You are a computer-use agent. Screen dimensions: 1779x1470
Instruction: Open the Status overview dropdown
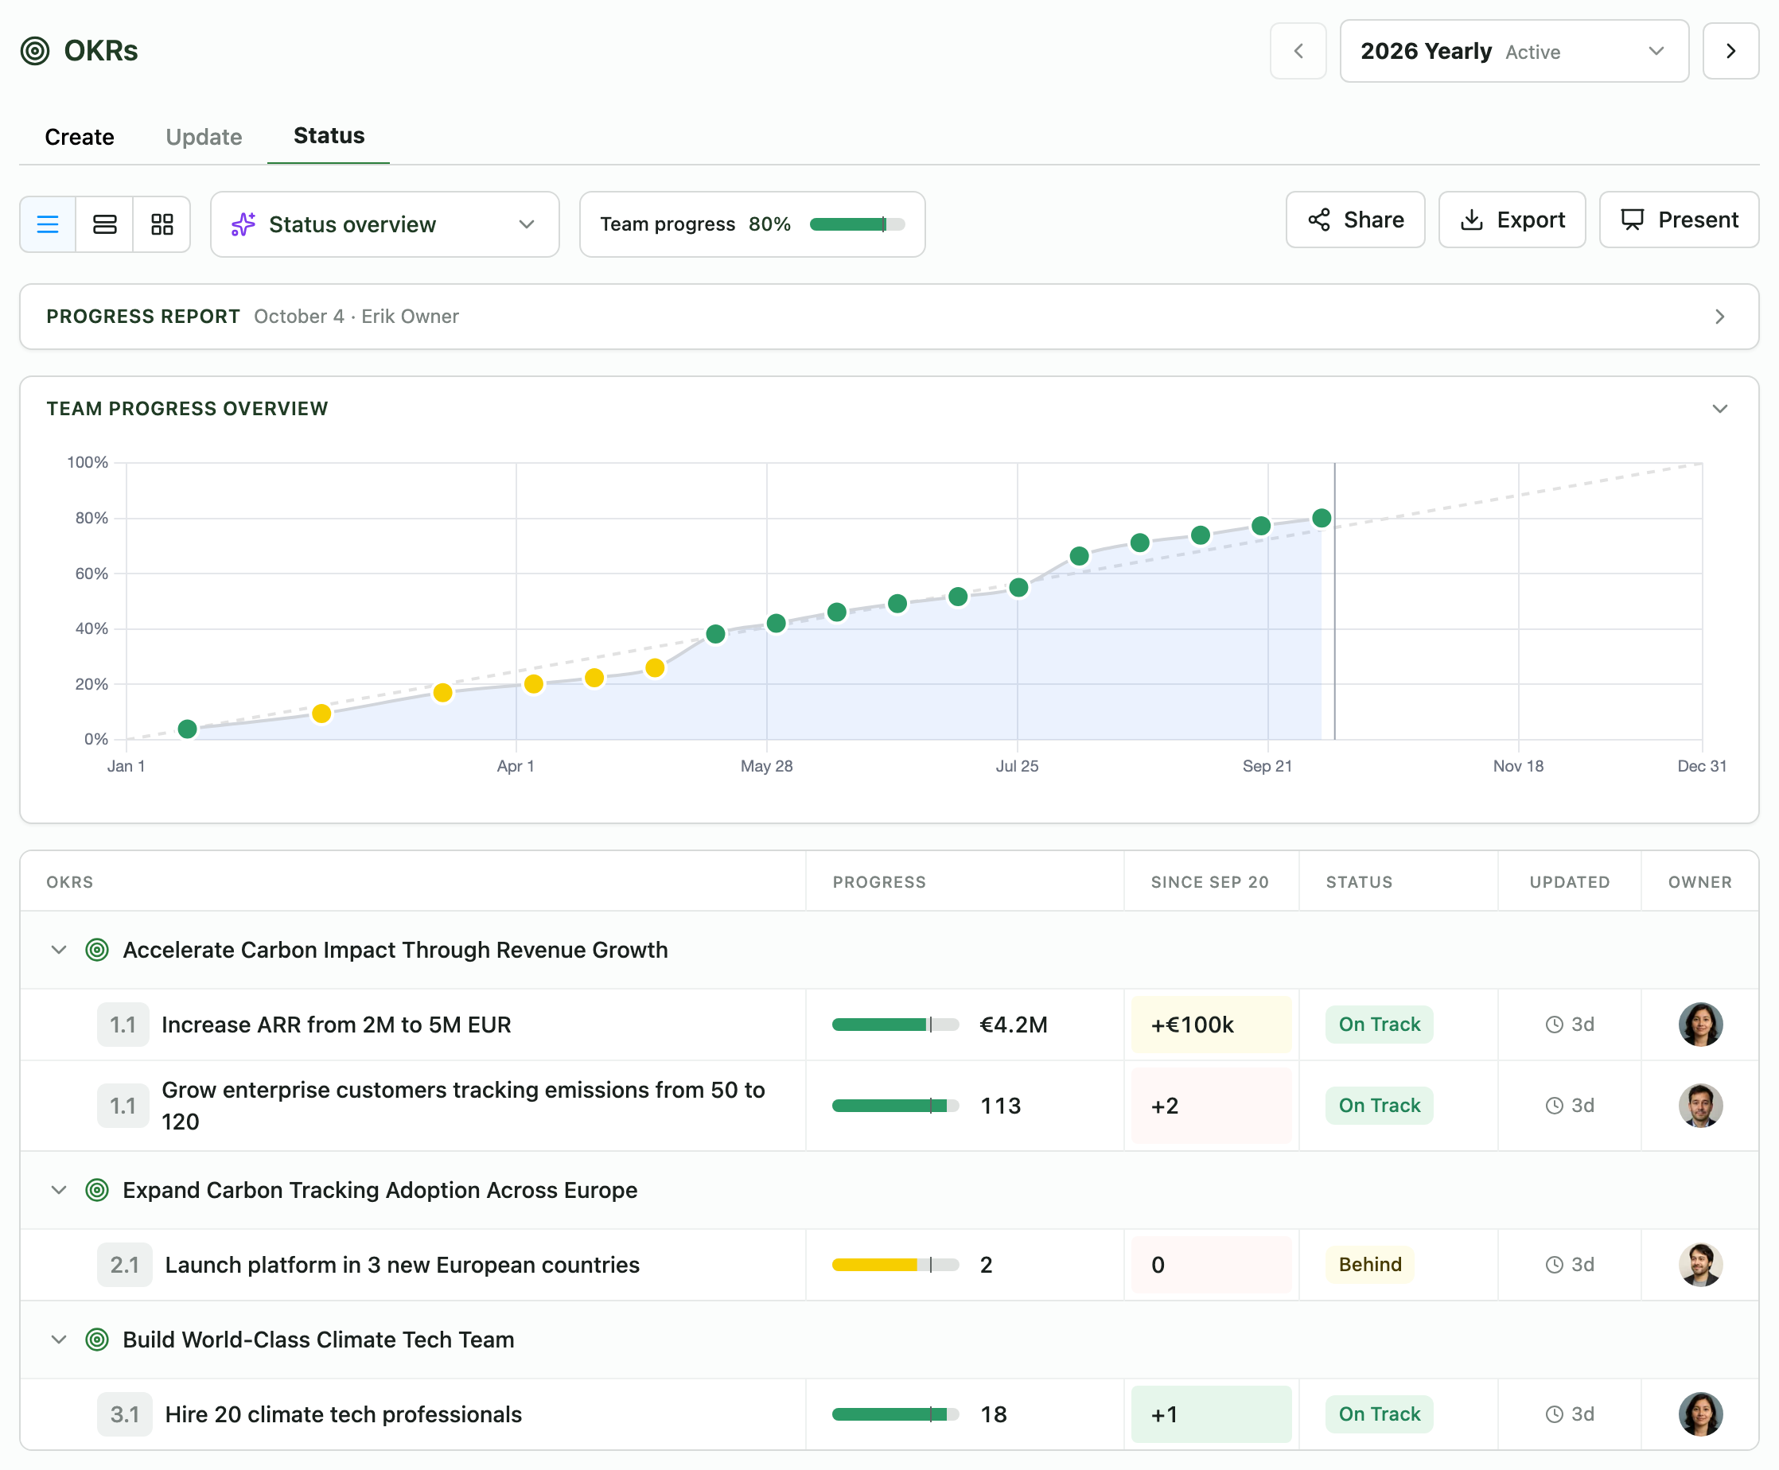(385, 224)
